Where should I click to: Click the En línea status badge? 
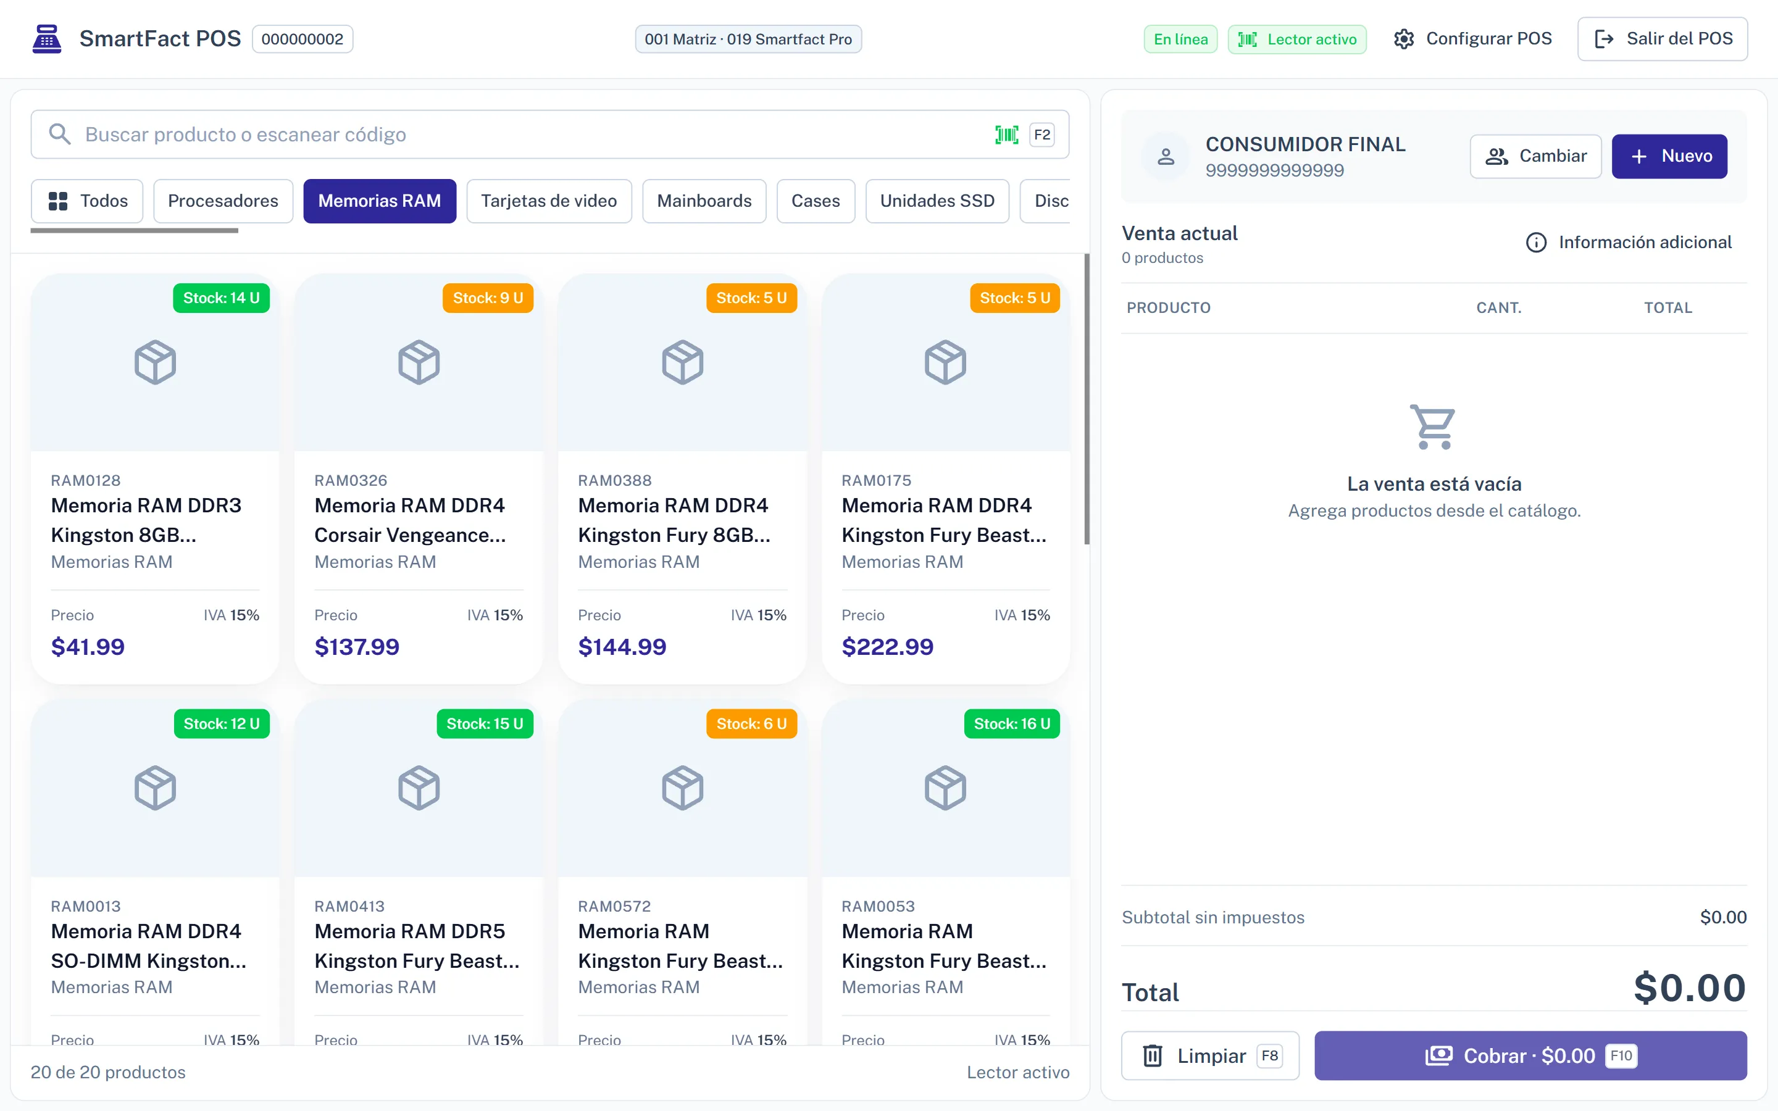tap(1180, 39)
